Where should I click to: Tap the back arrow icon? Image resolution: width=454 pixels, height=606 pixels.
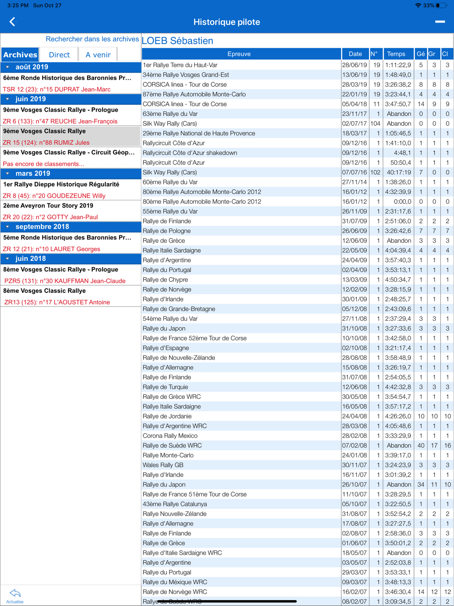click(x=12, y=22)
